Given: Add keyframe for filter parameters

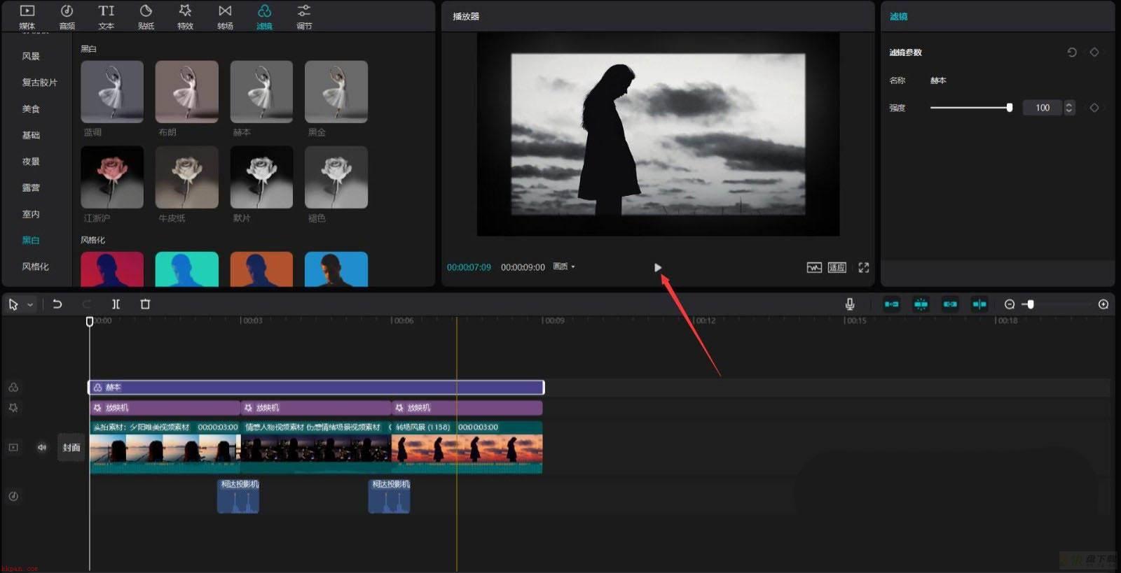Looking at the screenshot, I should tap(1094, 52).
